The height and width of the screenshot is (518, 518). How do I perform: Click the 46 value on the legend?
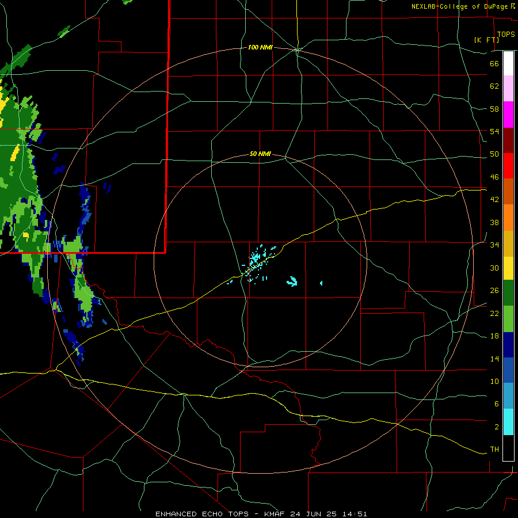tap(494, 177)
